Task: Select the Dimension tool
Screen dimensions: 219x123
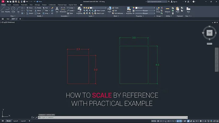Action: (63, 10)
